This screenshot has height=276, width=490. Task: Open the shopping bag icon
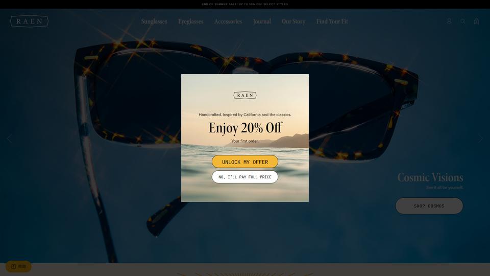pos(476,21)
